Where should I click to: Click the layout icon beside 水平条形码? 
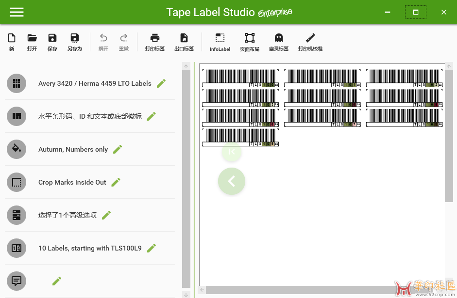(x=17, y=116)
